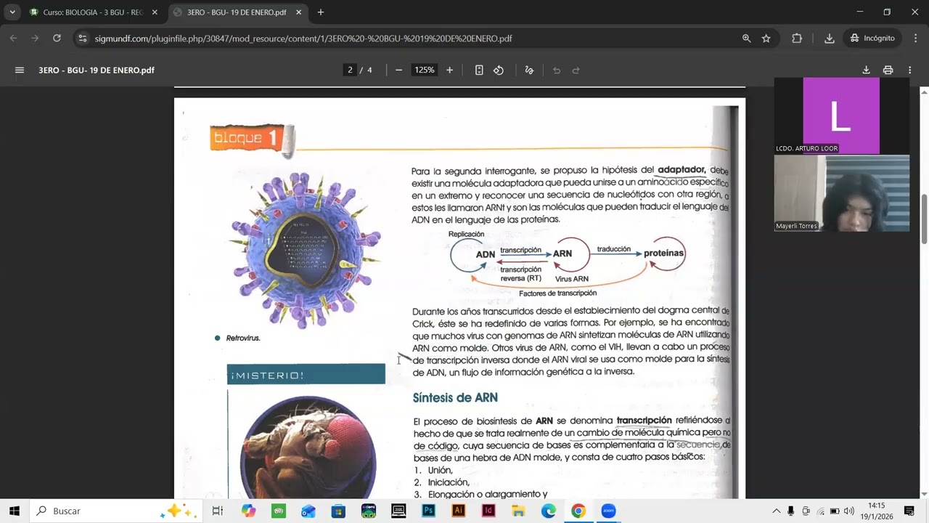Print the PDF document
Viewport: 929px width, 523px height.
(x=888, y=70)
